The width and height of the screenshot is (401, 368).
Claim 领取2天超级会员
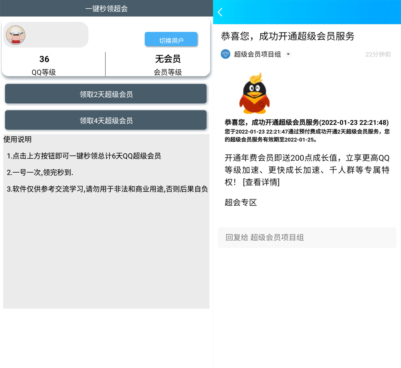click(x=106, y=94)
